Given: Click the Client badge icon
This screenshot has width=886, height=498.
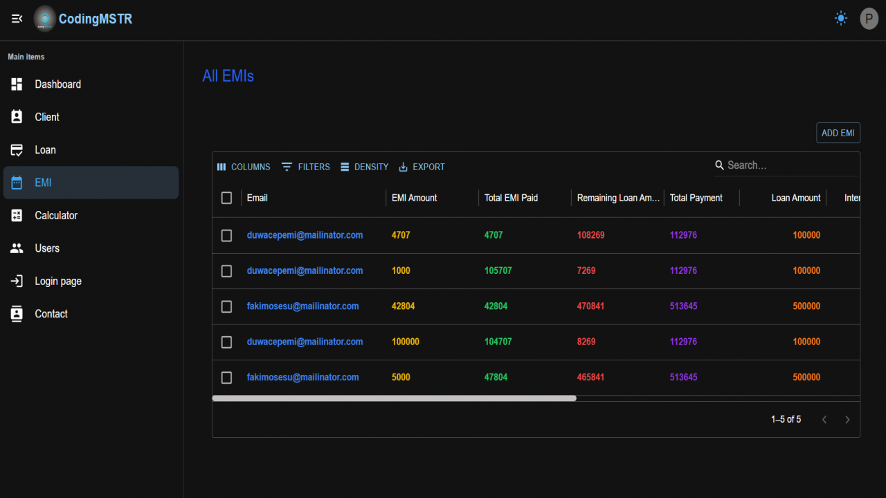Looking at the screenshot, I should pos(17,117).
